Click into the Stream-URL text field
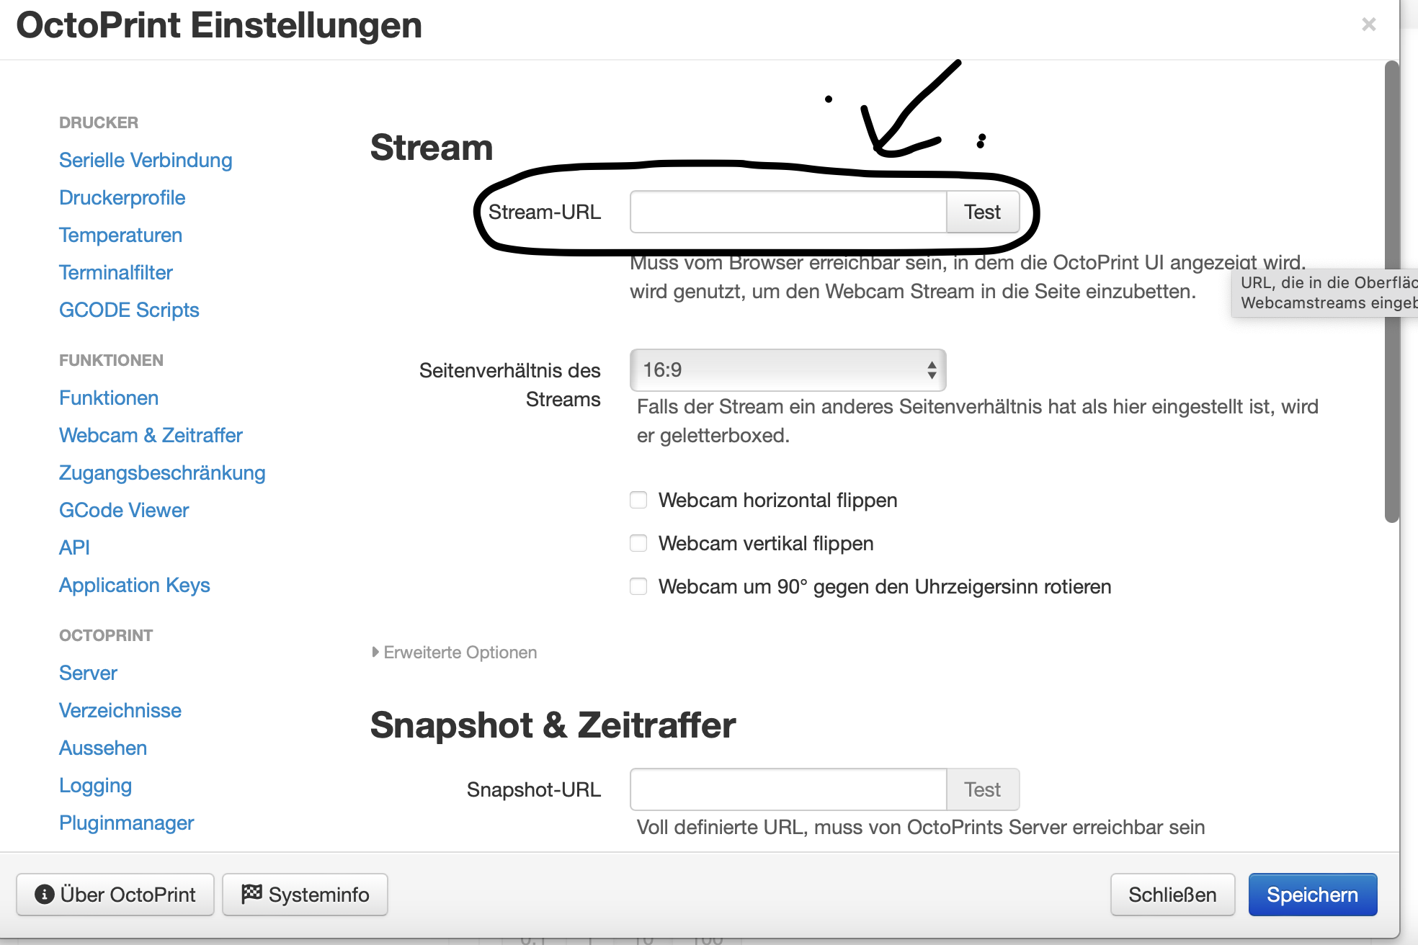The height and width of the screenshot is (945, 1418). point(788,212)
